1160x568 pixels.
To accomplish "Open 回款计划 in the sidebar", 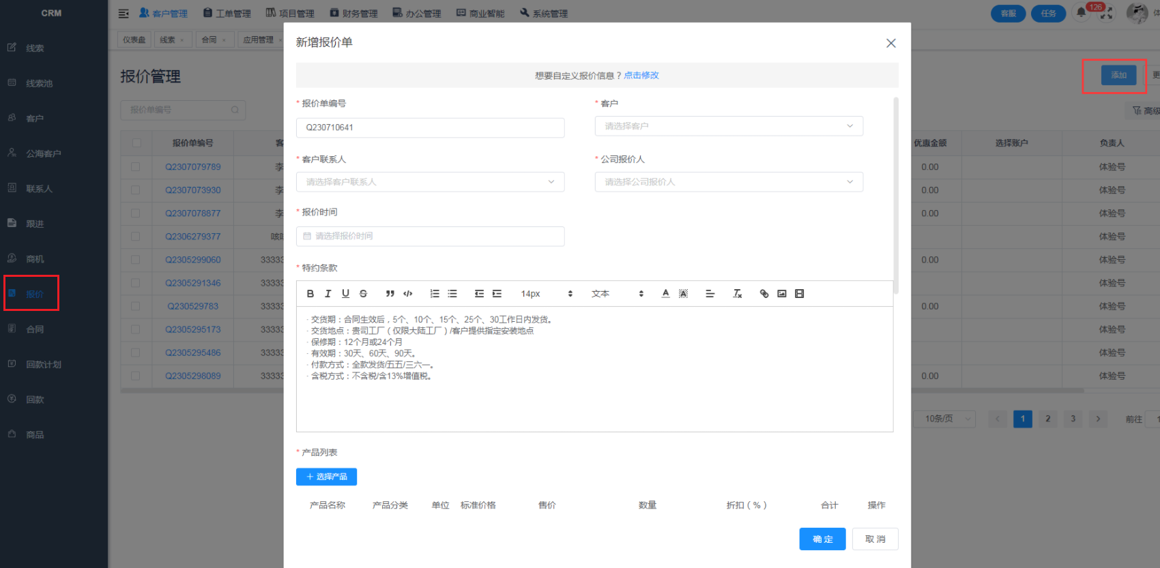I will pos(43,365).
